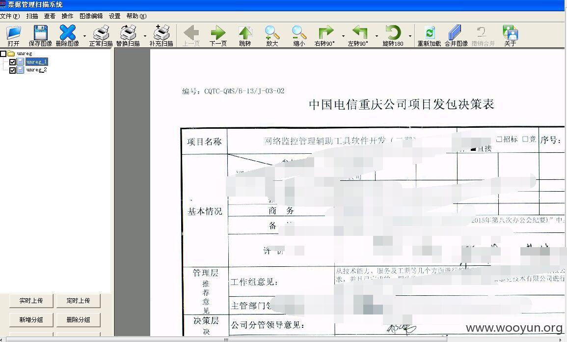Click the horizontal scrollbar at bottom
The width and height of the screenshot is (567, 342).
226,340
